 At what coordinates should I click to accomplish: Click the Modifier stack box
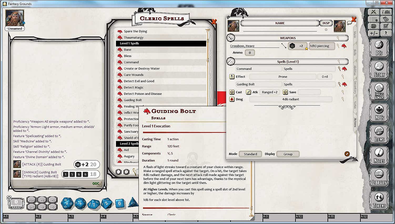16,203
